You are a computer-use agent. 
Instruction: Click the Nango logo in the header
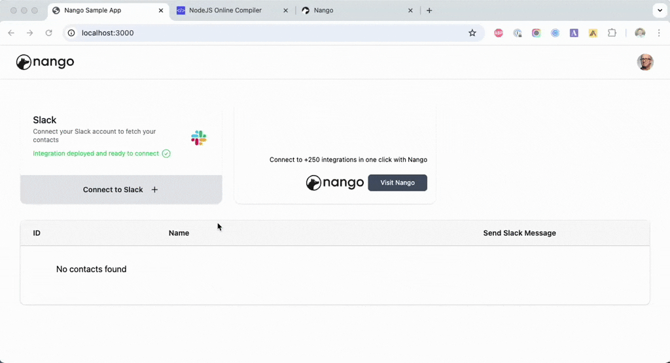tap(45, 62)
